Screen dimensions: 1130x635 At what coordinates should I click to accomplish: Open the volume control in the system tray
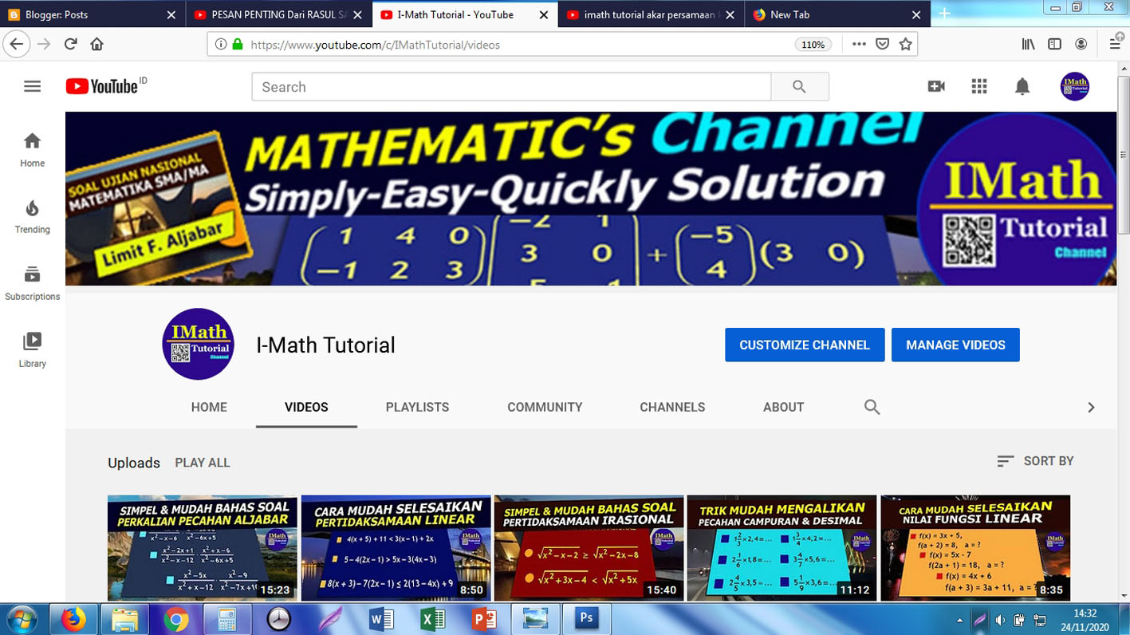999,618
